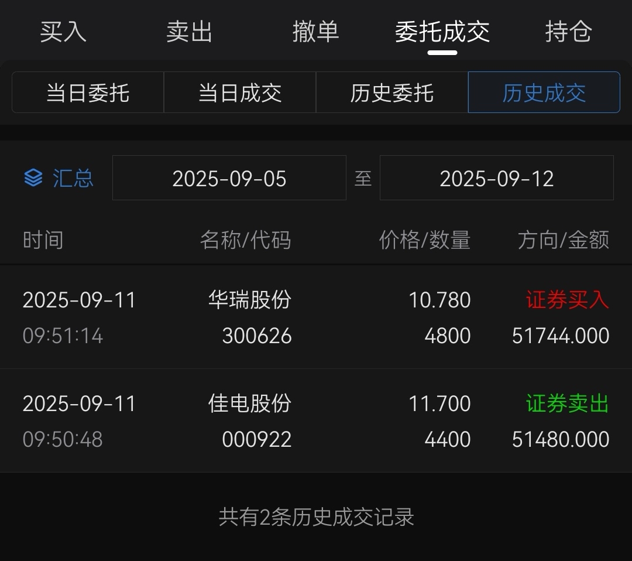Image resolution: width=632 pixels, height=561 pixels.
Task: Show 当日成交 records
Action: (240, 93)
